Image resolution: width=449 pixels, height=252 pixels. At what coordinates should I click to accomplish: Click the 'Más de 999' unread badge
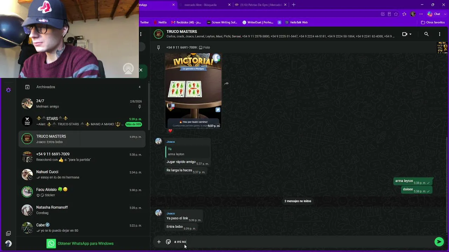[x=134, y=124]
